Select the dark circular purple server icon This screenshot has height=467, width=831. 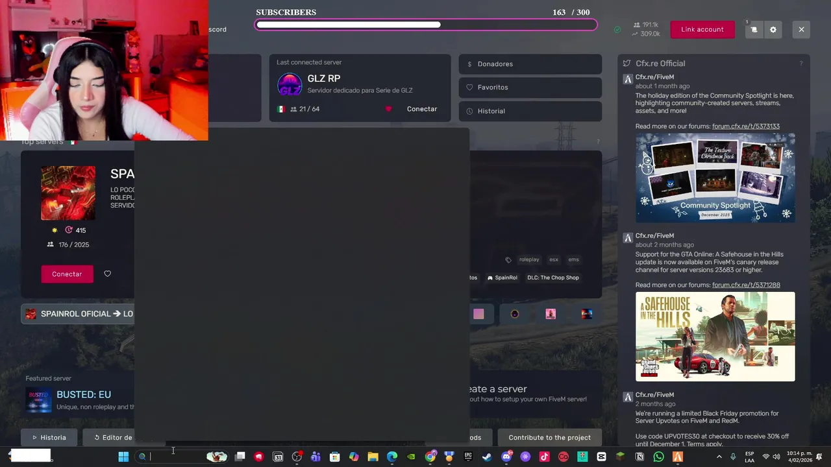515,314
